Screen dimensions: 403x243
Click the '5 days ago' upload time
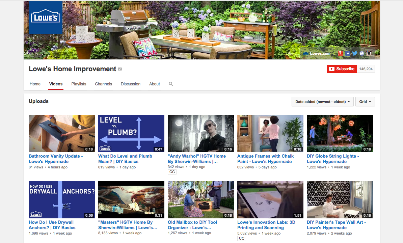click(268, 167)
